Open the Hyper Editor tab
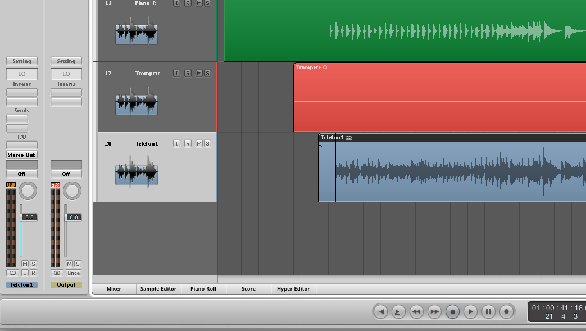 tap(293, 289)
